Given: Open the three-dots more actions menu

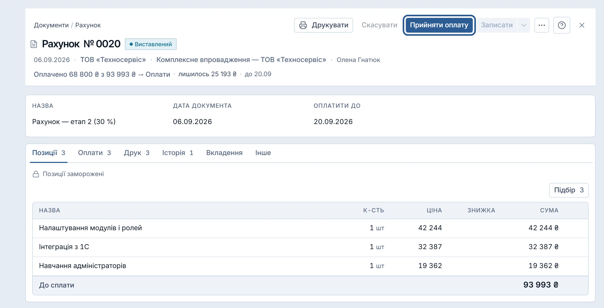Looking at the screenshot, I should pyautogui.click(x=542, y=25).
